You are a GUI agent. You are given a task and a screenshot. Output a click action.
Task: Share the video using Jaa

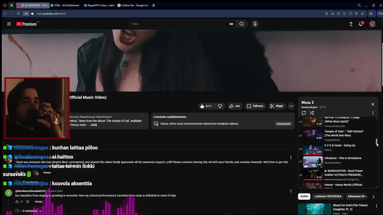pyautogui.click(x=235, y=106)
